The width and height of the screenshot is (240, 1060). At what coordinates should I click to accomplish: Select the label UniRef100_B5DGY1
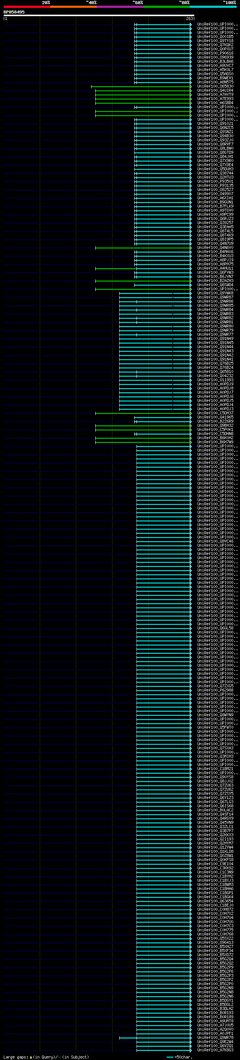pos(215,1000)
